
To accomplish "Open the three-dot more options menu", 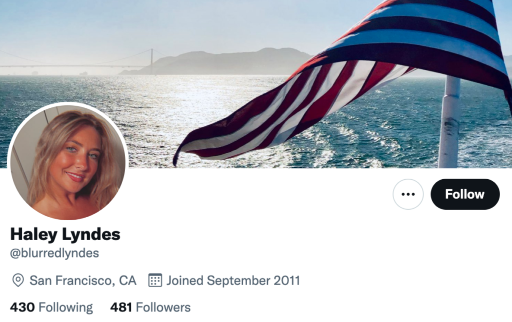I will point(408,194).
